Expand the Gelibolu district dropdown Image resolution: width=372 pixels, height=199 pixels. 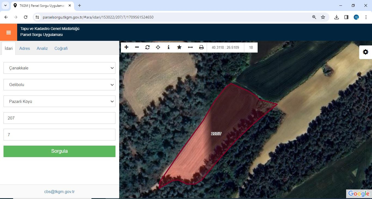click(59, 85)
